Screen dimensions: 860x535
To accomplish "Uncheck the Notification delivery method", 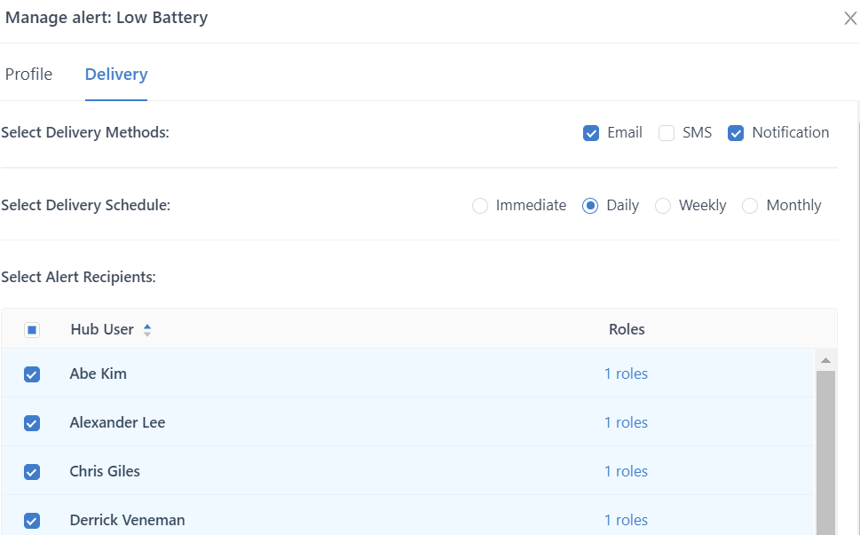I will 736,133.
